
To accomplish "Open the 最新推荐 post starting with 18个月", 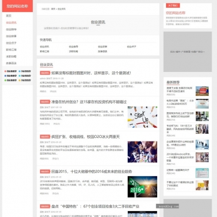I will [x=180, y=129].
